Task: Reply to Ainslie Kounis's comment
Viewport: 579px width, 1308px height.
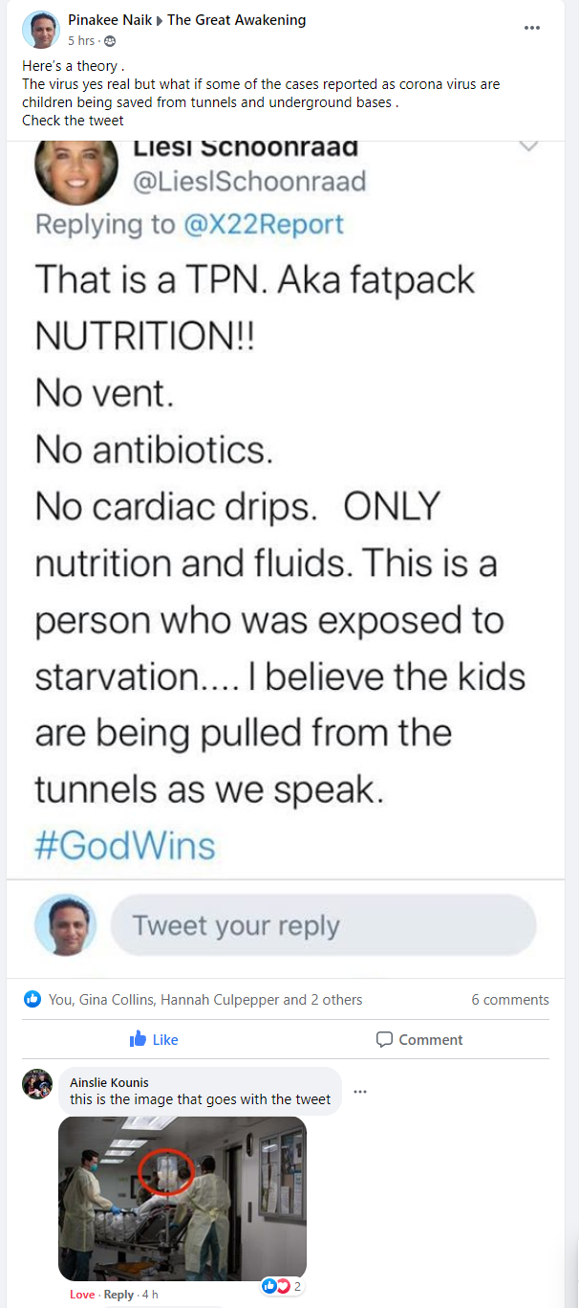Action: tap(118, 1293)
